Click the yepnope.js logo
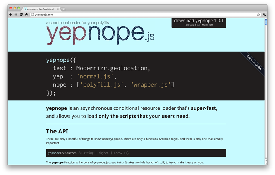Screen dimensions: 275x175 click(x=100, y=34)
